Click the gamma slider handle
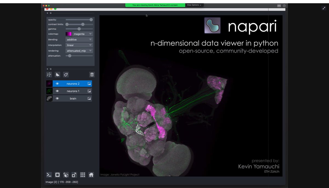329x188 pixels. (79, 29)
